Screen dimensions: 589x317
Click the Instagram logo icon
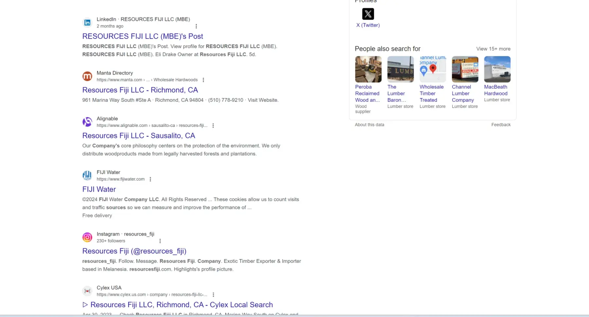(87, 237)
